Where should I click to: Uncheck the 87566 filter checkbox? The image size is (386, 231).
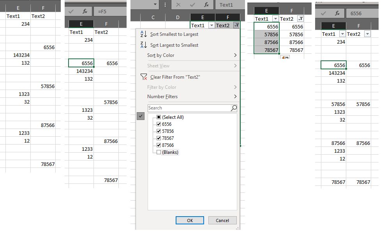[159, 145]
